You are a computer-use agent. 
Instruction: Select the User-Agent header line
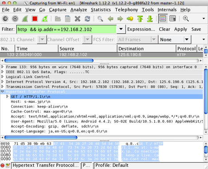106,121
